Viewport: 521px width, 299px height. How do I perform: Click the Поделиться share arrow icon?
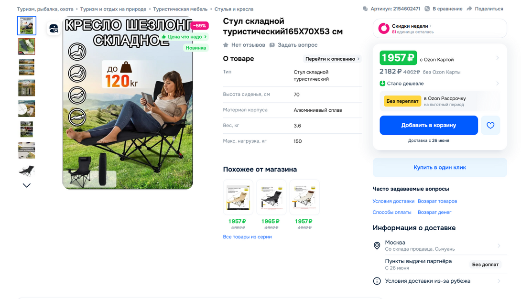pos(469,9)
